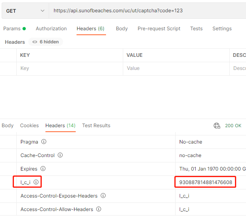
Task: Open the Settings tab
Action: pos(222,29)
